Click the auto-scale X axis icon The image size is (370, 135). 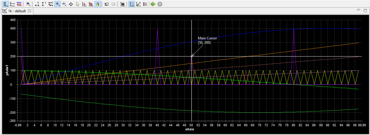coord(37,4)
